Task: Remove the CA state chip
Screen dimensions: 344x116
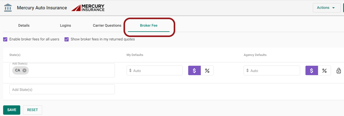Action: (x=24, y=70)
